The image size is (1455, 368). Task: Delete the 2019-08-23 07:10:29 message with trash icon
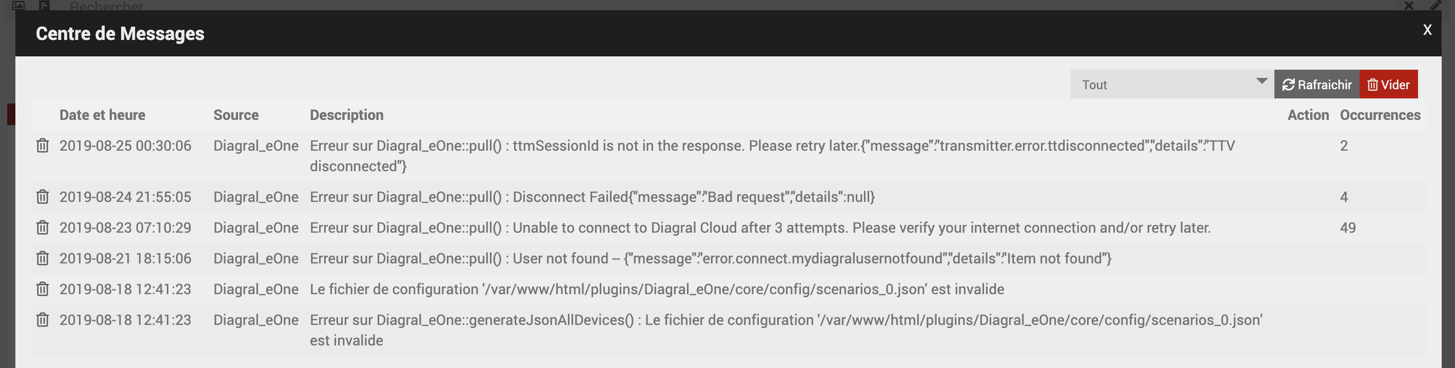pos(43,228)
